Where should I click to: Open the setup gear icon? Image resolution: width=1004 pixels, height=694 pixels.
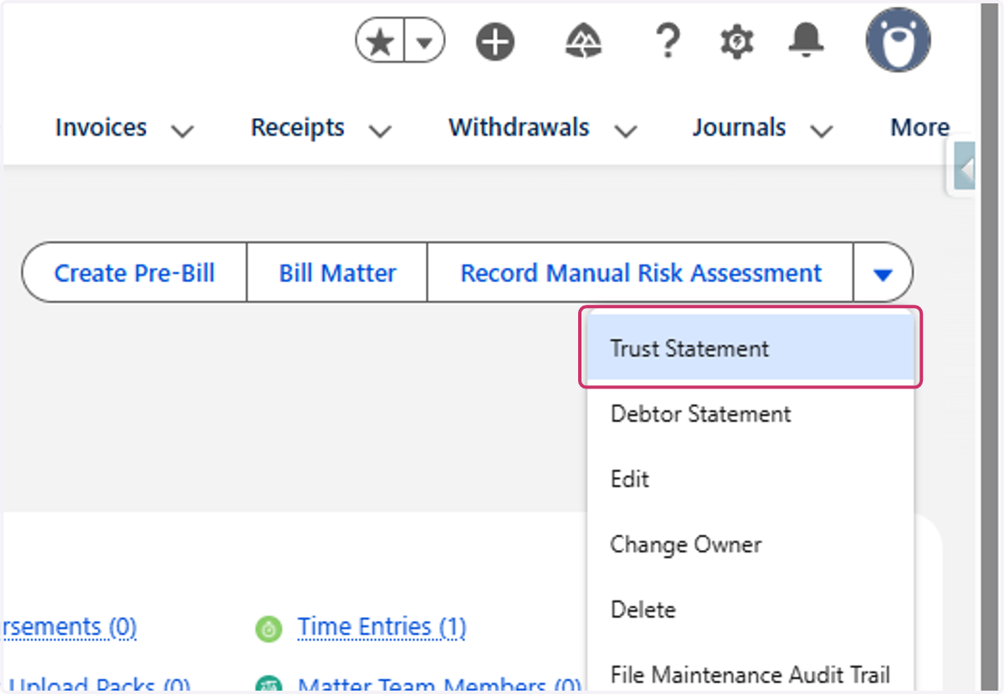(x=736, y=41)
